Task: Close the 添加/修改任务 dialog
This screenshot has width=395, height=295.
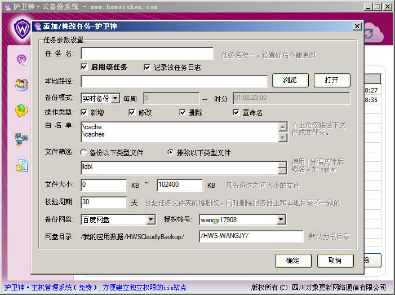Action: point(357,26)
